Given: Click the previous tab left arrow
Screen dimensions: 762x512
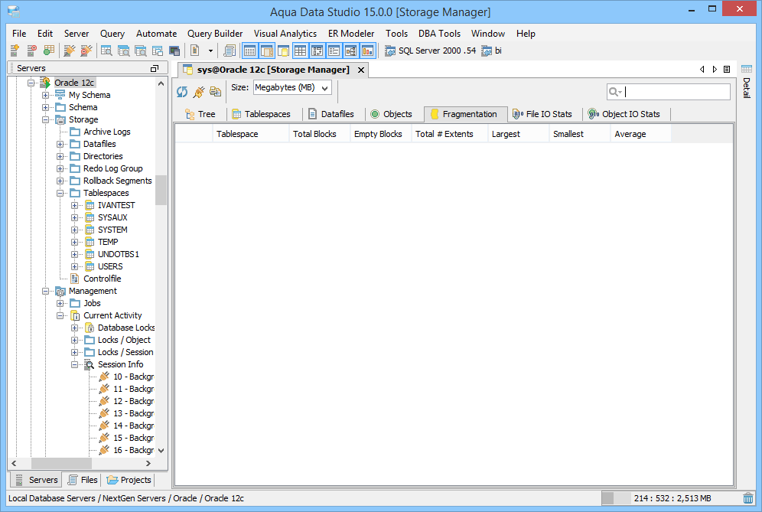Looking at the screenshot, I should (x=702, y=70).
